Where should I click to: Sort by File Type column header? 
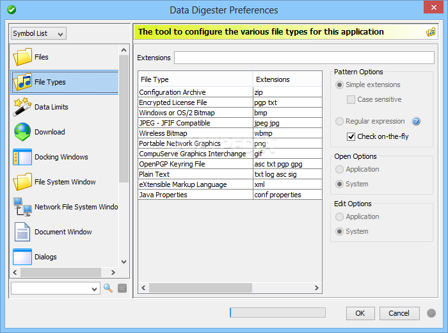click(195, 79)
